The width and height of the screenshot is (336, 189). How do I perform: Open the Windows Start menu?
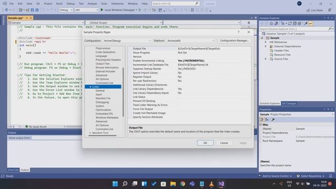115,184
